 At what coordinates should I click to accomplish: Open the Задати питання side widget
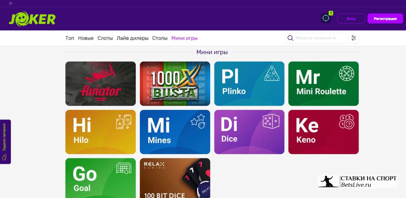(5, 142)
